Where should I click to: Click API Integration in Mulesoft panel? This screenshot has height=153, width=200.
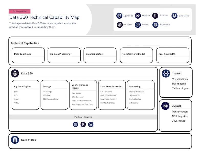180,116
